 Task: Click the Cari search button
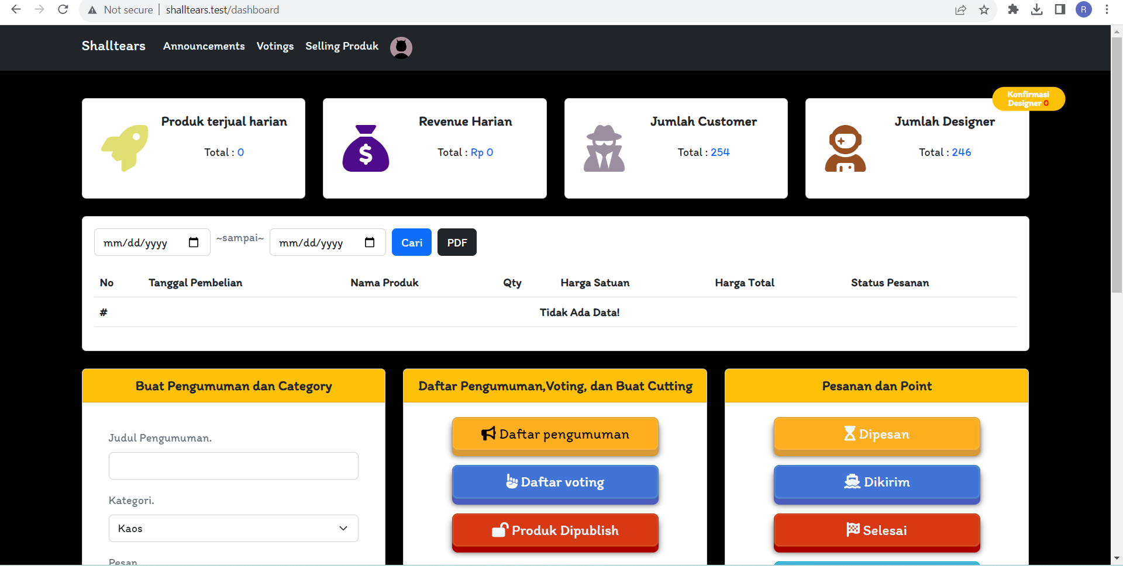[412, 242]
